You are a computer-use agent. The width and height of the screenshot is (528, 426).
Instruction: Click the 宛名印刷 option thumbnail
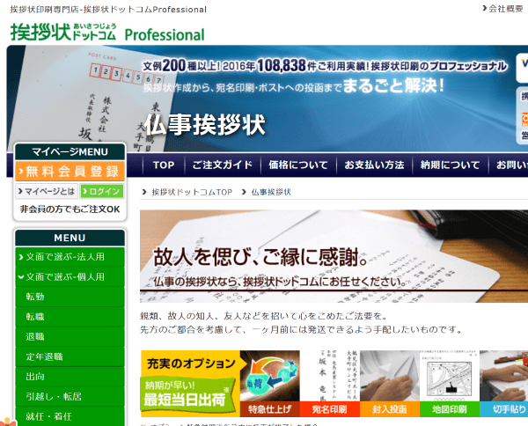[x=330, y=384]
